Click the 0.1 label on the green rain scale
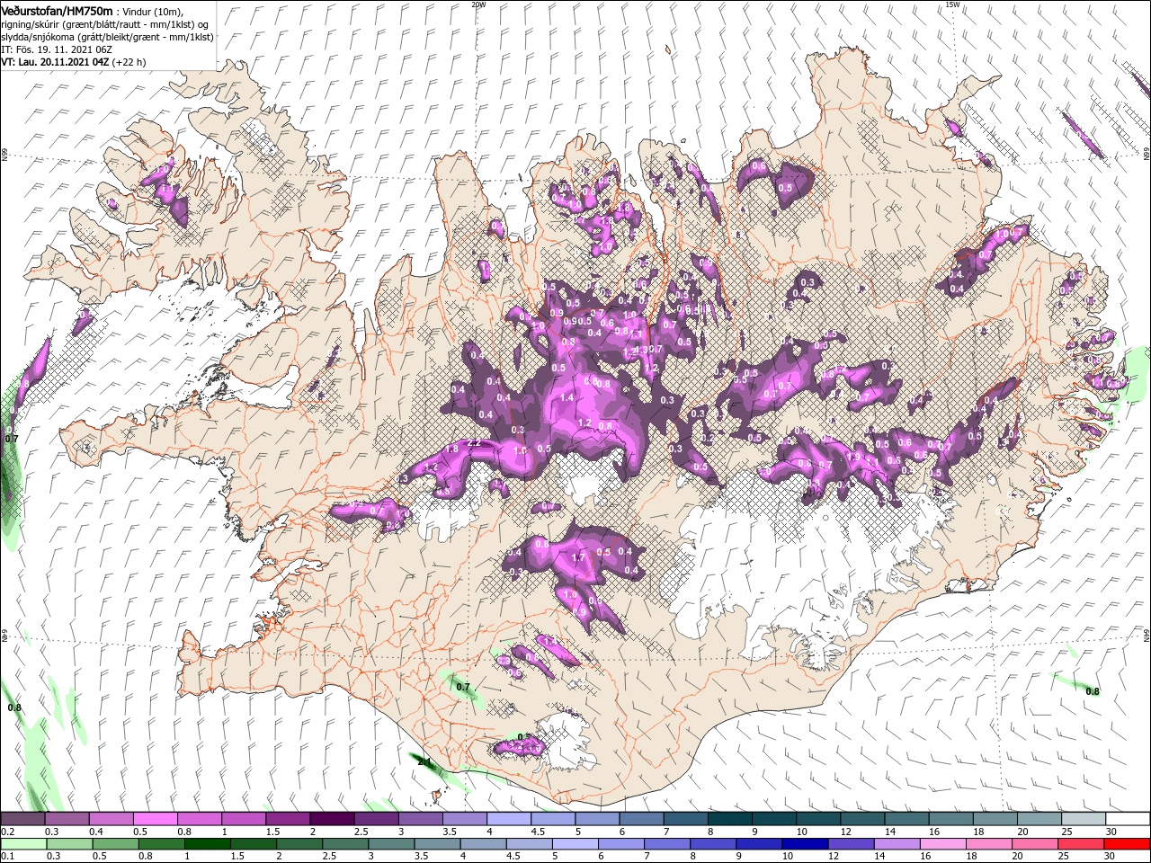1151x863 pixels. (8, 856)
